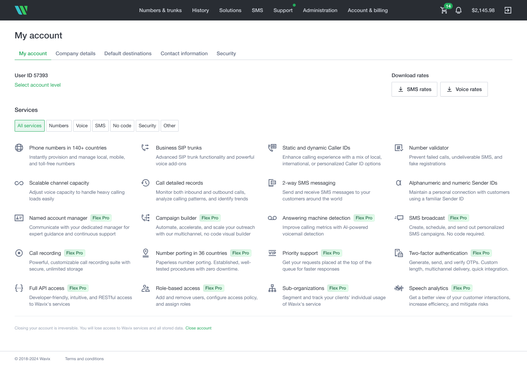Download Voice rates
The width and height of the screenshot is (527, 366).
(464, 89)
